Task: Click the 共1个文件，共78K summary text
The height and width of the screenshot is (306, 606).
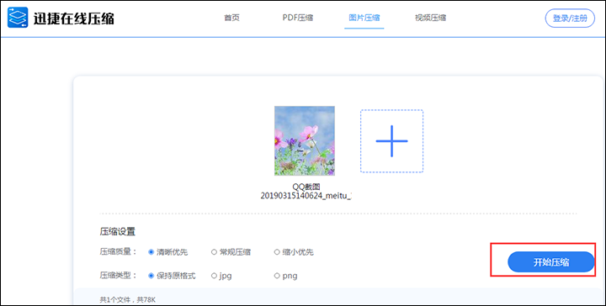Action: [x=128, y=299]
